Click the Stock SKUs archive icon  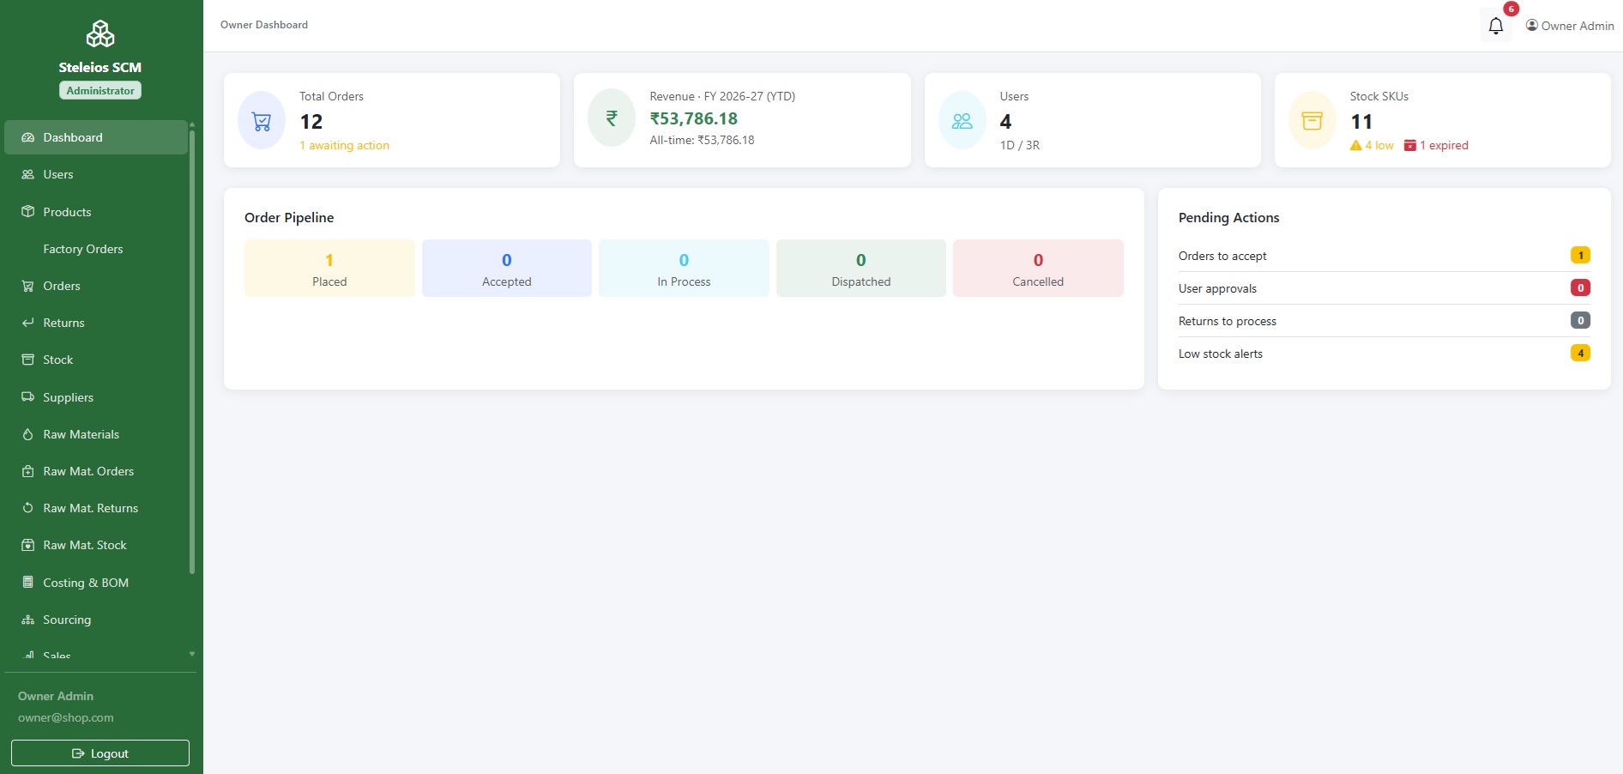1312,121
